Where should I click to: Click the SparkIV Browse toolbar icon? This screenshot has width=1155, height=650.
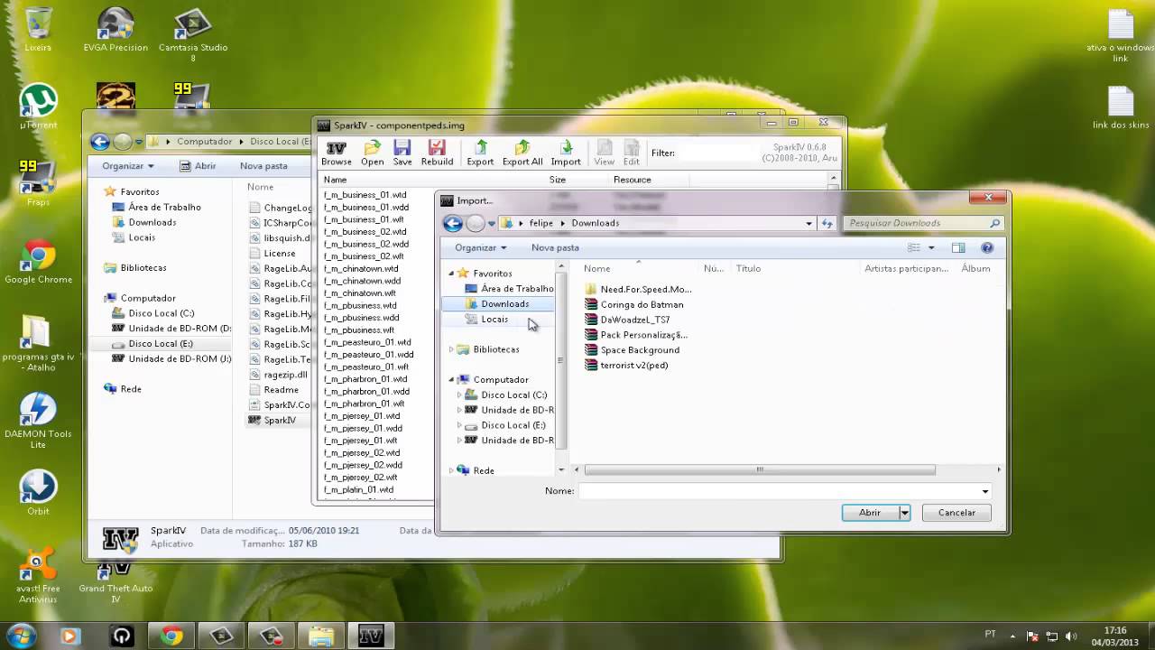click(336, 153)
